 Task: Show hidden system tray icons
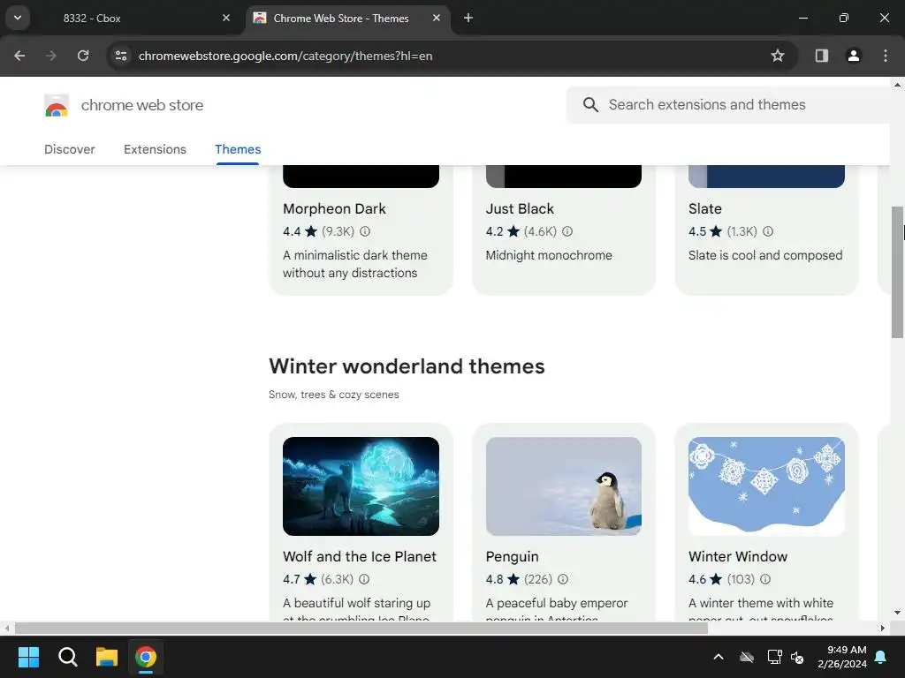click(x=719, y=657)
